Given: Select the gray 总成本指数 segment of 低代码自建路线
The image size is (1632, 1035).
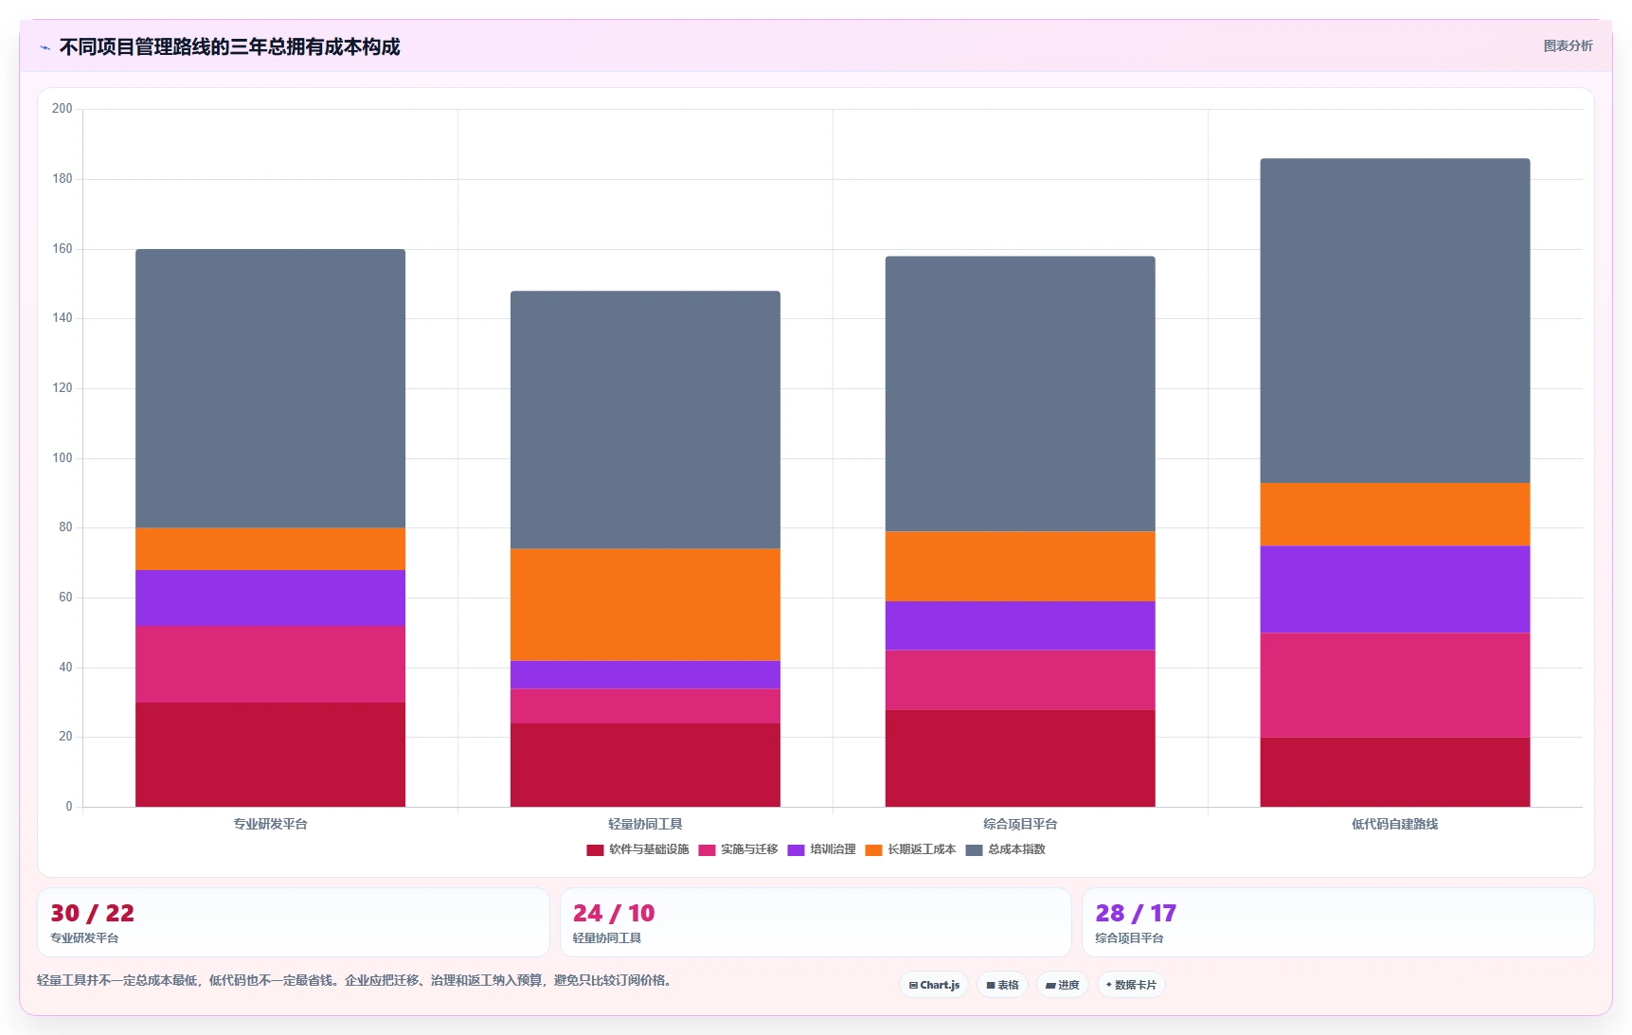Looking at the screenshot, I should coord(1395,321).
